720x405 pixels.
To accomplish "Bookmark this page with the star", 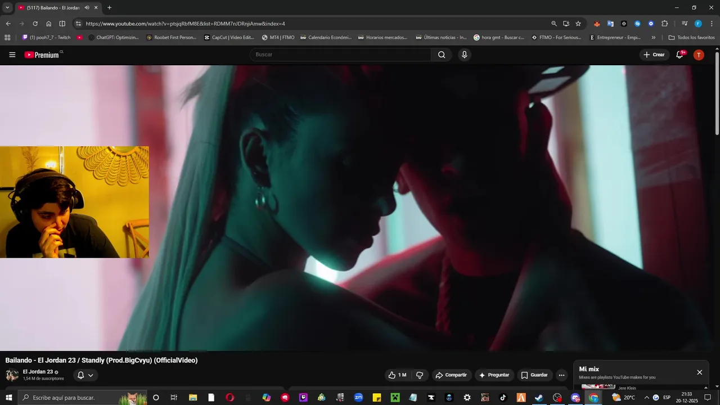I will coord(578,24).
